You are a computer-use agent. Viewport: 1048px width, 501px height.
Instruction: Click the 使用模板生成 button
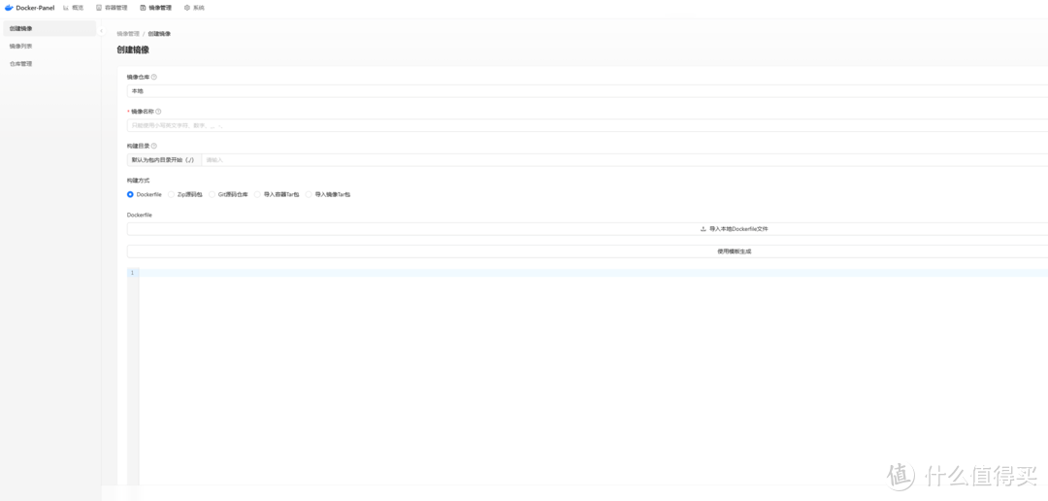point(734,251)
